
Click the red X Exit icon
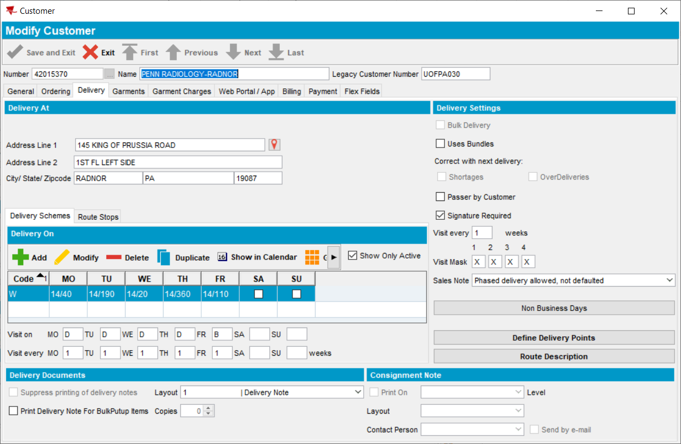pos(91,52)
